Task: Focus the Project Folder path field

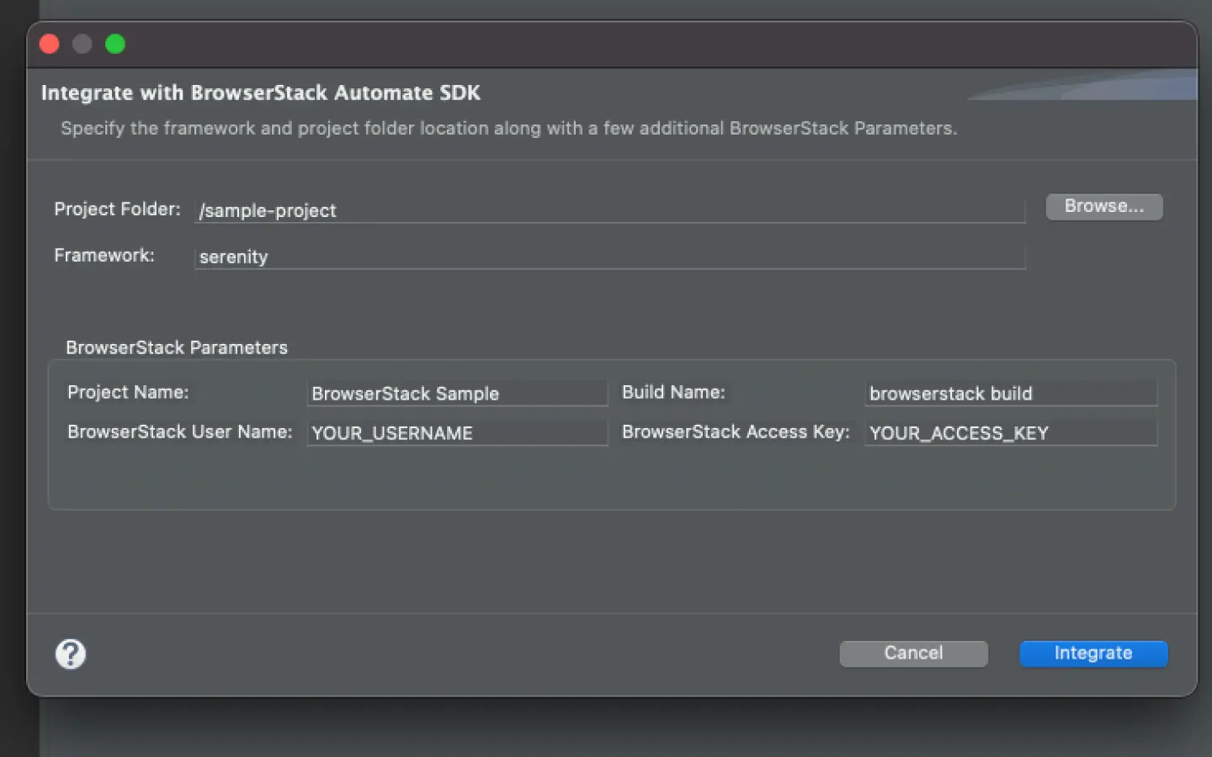Action: click(609, 210)
